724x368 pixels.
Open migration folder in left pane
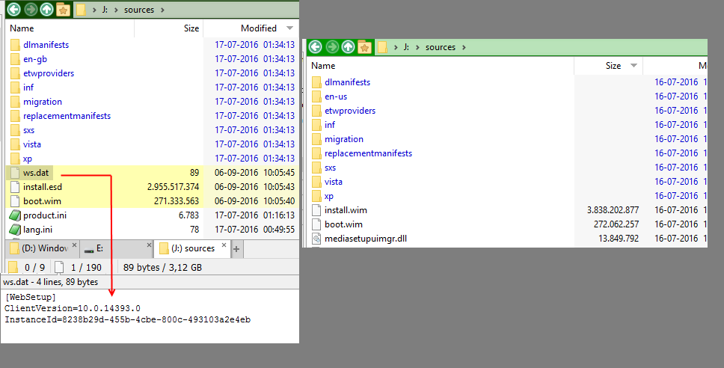[x=43, y=102]
